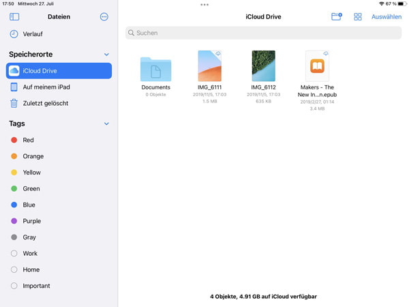Open the IMG_6111 thumbnail

[209, 65]
